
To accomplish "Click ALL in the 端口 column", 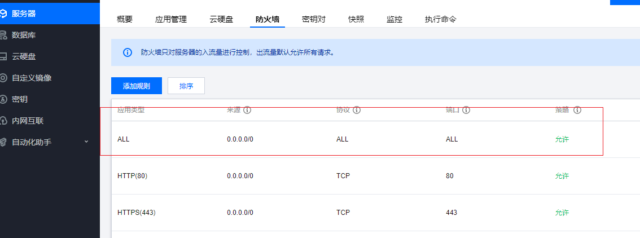I will click(452, 139).
